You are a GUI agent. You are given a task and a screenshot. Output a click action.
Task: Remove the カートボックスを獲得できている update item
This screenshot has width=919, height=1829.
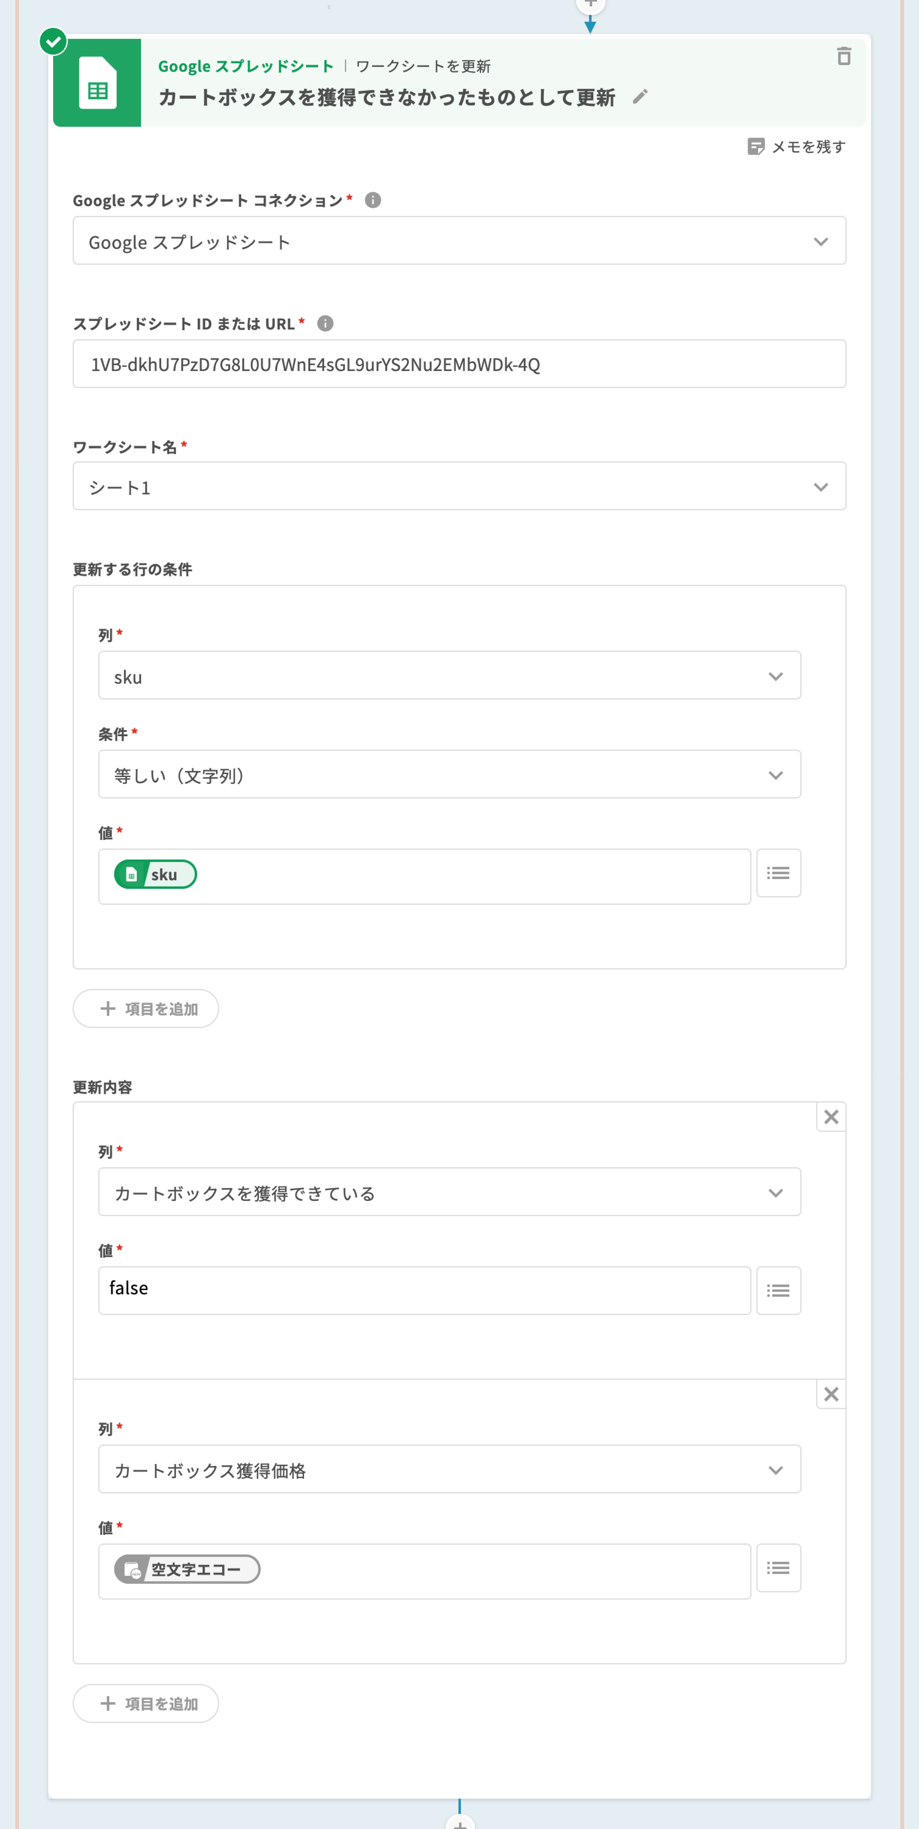pos(830,1117)
